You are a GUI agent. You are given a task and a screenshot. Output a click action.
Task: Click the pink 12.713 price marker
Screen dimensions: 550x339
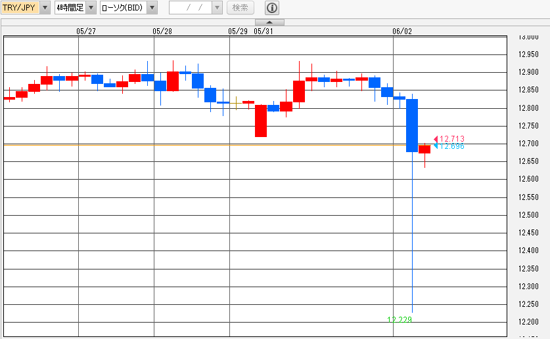point(449,139)
